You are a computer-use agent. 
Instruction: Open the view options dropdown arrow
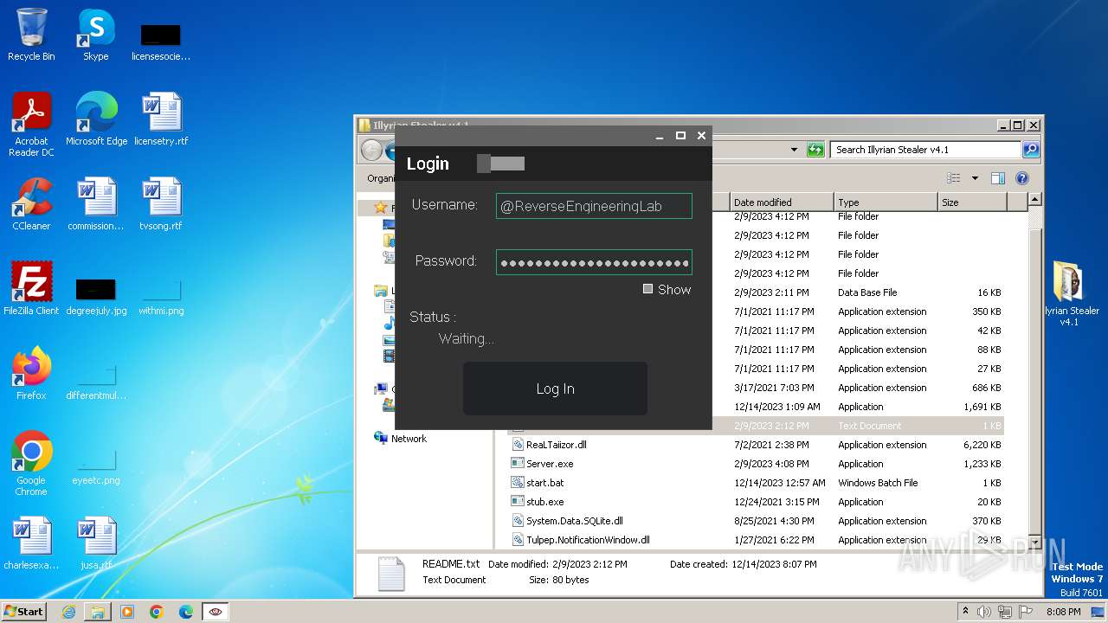(975, 178)
